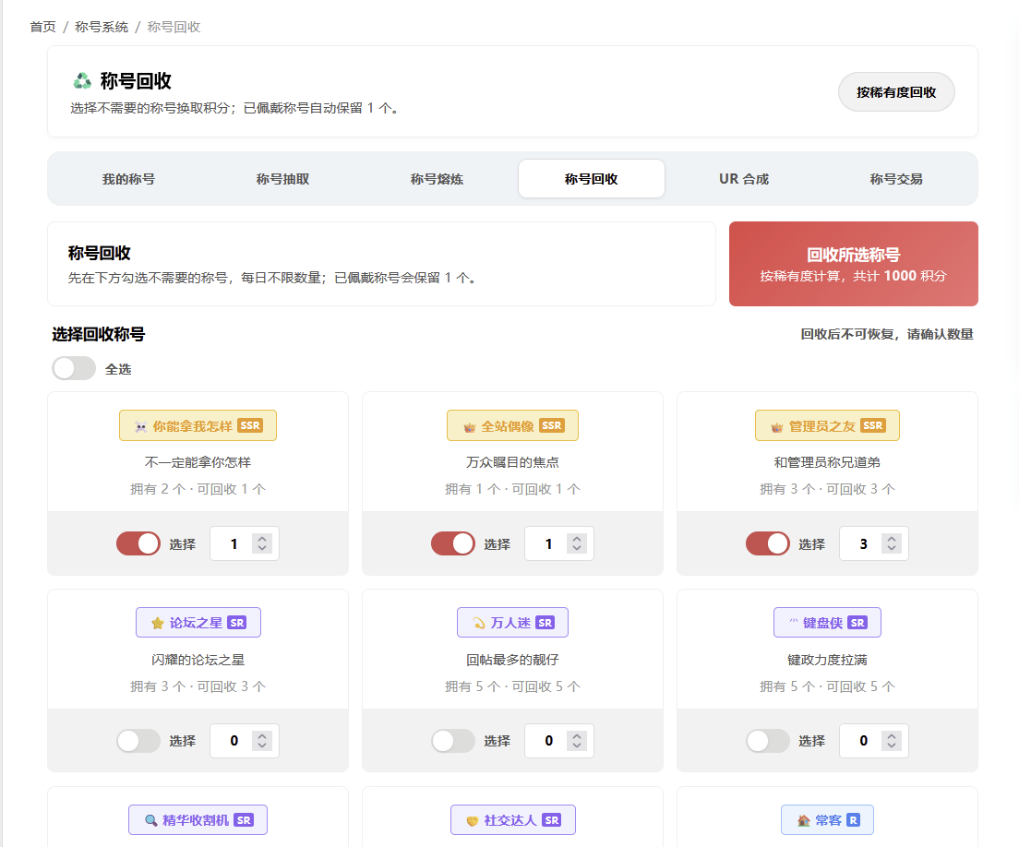Viewport: 1019px width, 847px height.
Task: Go to the 称号熔炼 tab
Action: pyautogui.click(x=437, y=179)
